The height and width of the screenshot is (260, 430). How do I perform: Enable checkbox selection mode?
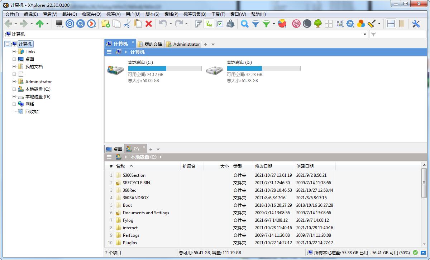(219, 24)
